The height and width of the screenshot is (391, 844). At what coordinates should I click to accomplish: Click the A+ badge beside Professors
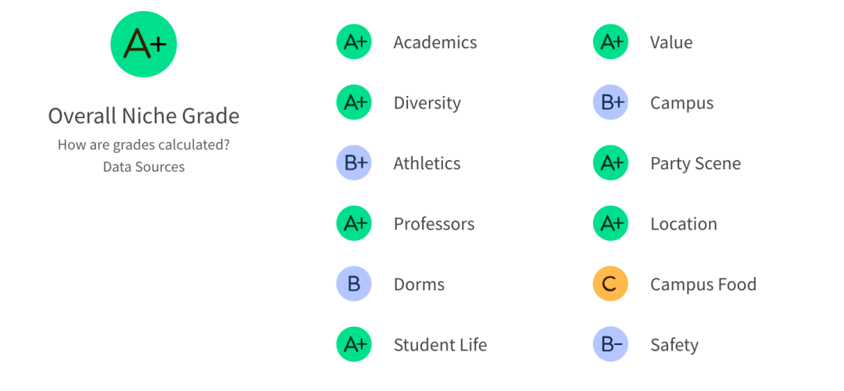(x=354, y=224)
